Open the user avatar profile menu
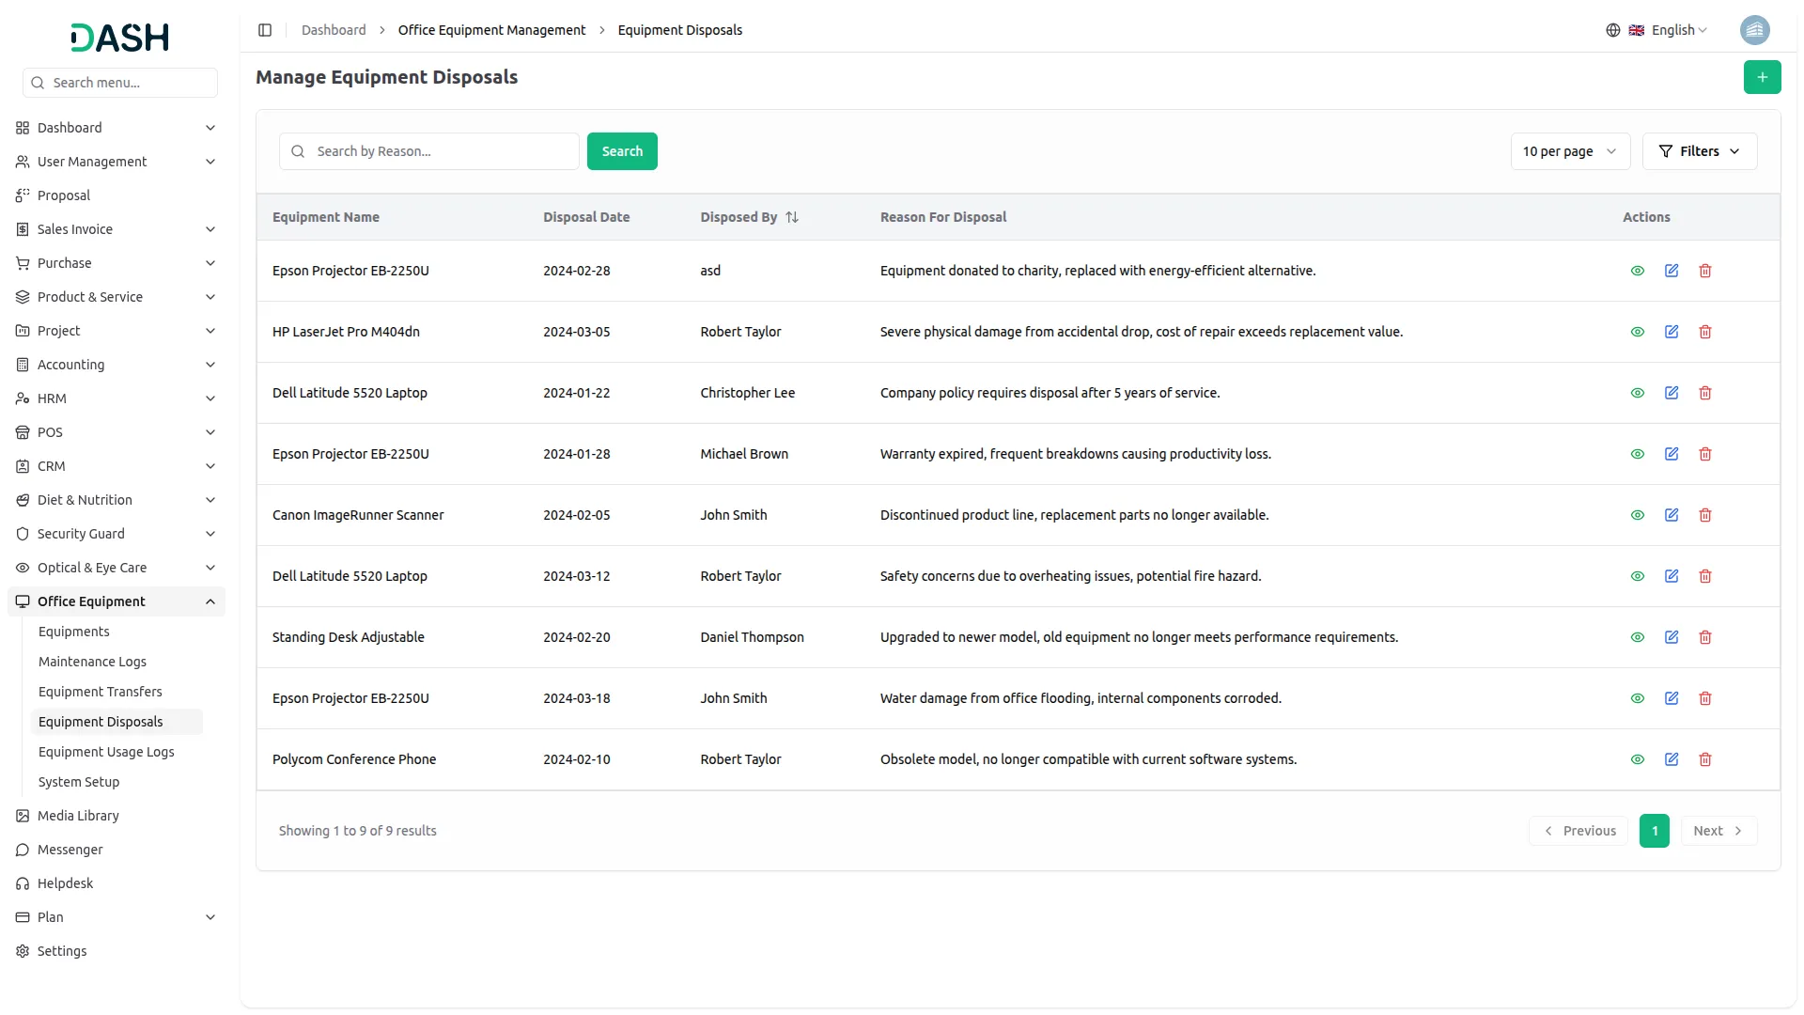The image size is (1804, 1015). pos(1753,30)
